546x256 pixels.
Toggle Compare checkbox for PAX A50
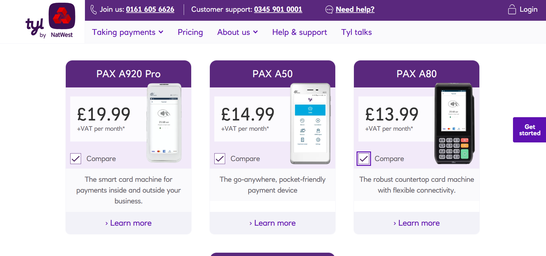(220, 159)
